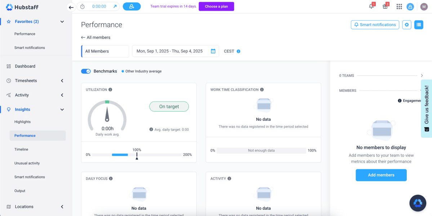Expand the Timesheets menu

tap(62, 81)
